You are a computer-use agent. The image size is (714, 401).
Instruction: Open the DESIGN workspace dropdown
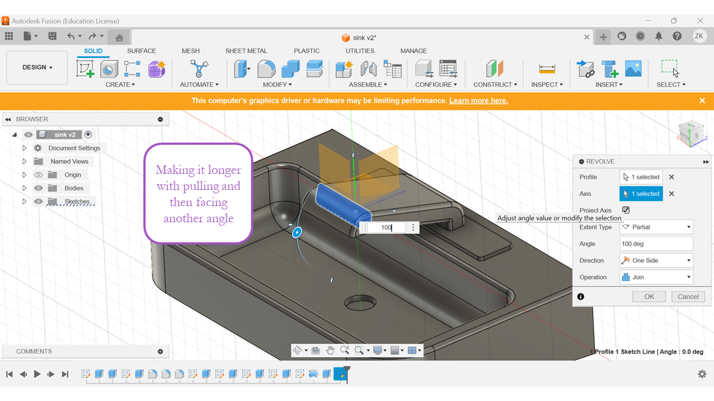(37, 67)
